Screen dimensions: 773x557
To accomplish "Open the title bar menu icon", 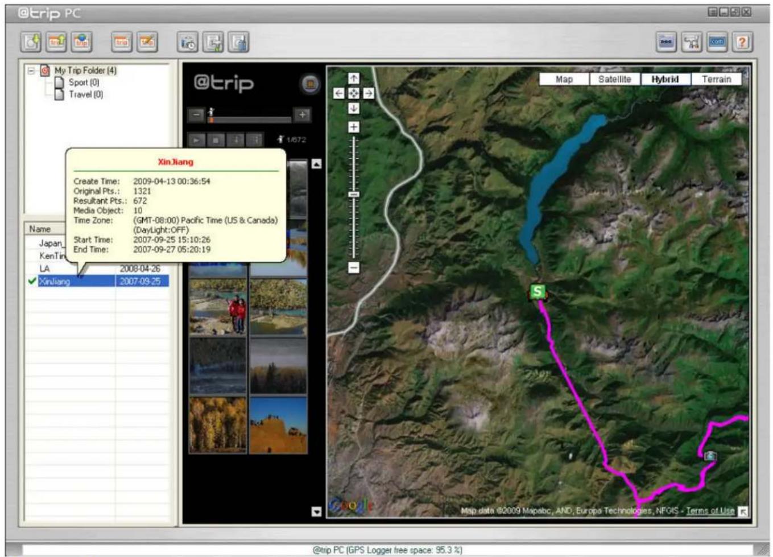I will (x=712, y=12).
